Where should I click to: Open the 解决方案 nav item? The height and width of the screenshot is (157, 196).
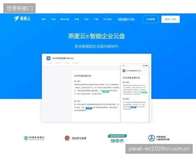[x=65, y=19]
